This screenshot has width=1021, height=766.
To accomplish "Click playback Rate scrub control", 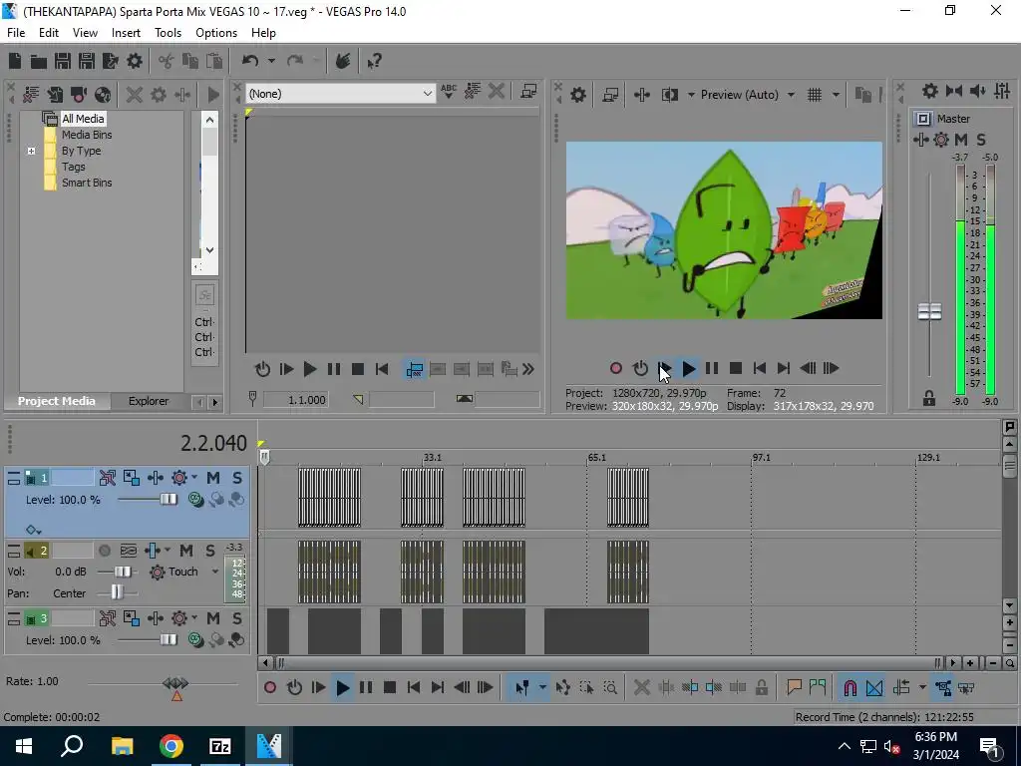I will 175,683.
